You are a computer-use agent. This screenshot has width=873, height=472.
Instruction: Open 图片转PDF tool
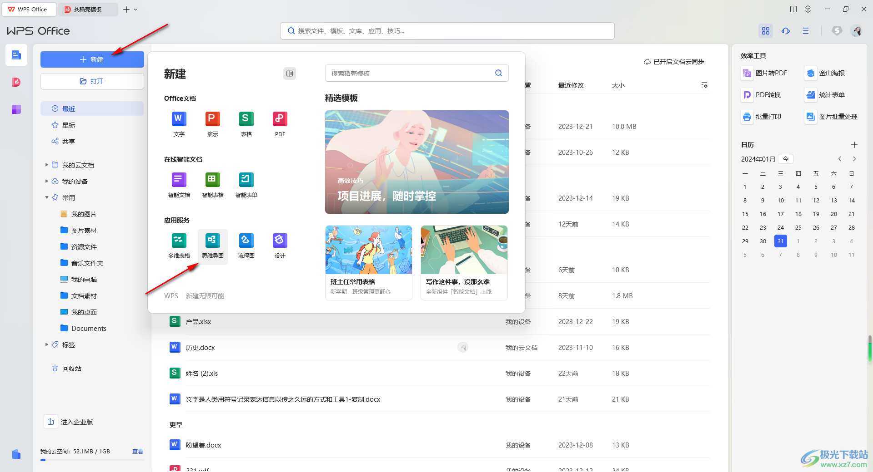point(764,73)
